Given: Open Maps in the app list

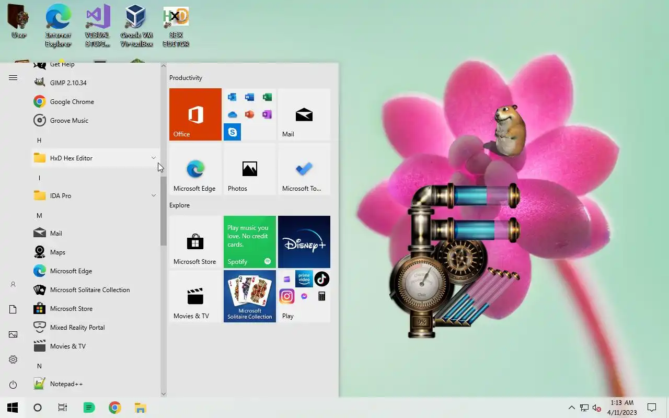Looking at the screenshot, I should tap(96, 252).
